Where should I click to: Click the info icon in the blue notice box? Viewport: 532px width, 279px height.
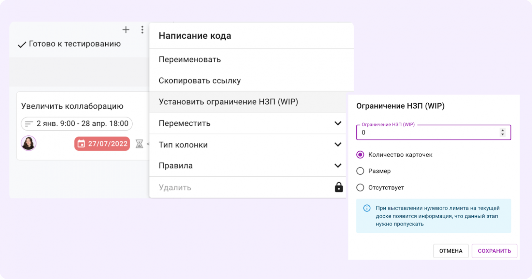coord(367,208)
